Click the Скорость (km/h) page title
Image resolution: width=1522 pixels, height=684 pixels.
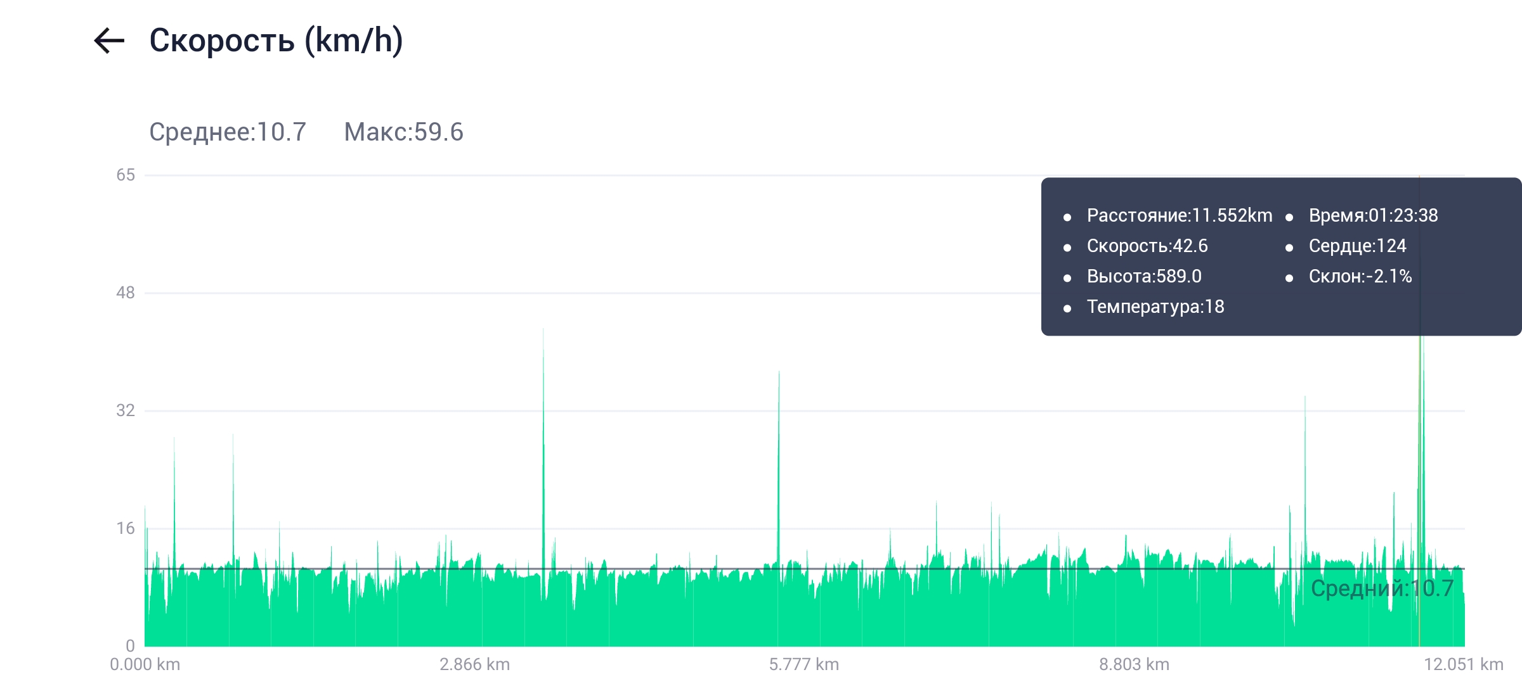click(x=276, y=41)
